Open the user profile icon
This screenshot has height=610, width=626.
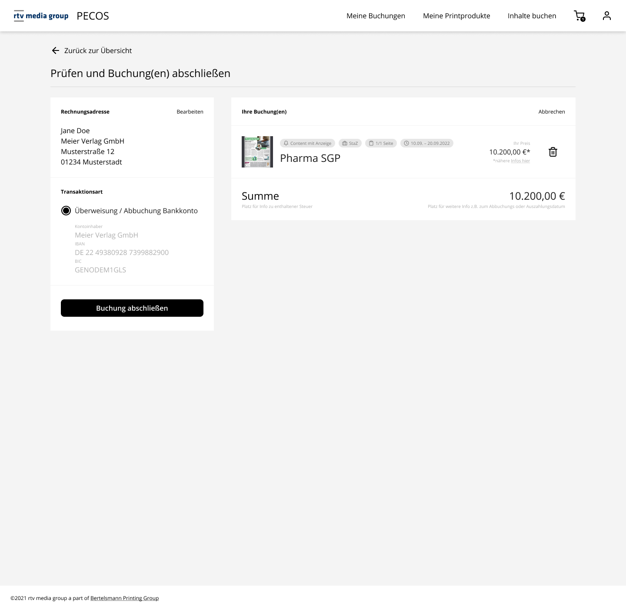pos(607,16)
